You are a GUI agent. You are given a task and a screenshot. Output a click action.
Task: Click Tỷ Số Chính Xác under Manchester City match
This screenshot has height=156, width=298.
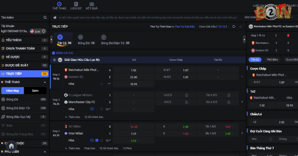94,117
